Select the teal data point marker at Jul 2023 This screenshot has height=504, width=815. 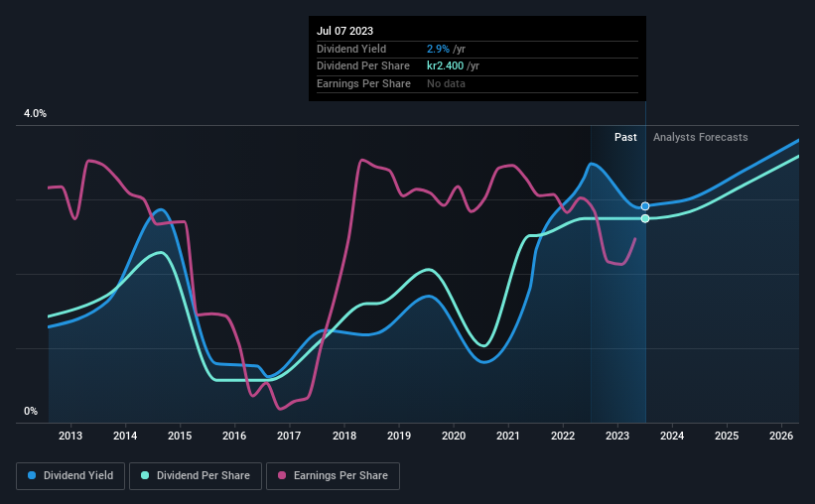645,218
